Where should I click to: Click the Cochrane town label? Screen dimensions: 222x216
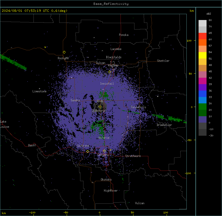pyautogui.click(x=83, y=146)
